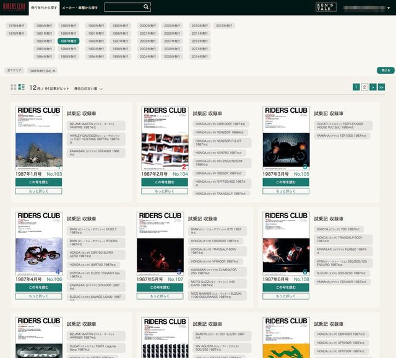Viewport: 396px width, 358px height.
Task: Show more details for 1987年1月号
Action: coord(38,191)
